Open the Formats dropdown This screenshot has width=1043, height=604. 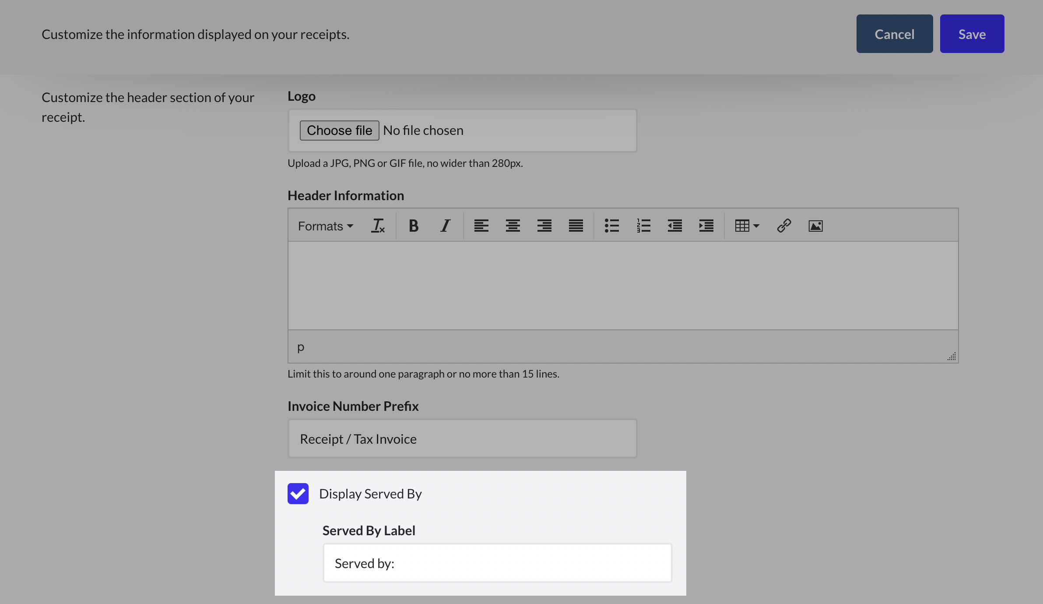coord(325,226)
